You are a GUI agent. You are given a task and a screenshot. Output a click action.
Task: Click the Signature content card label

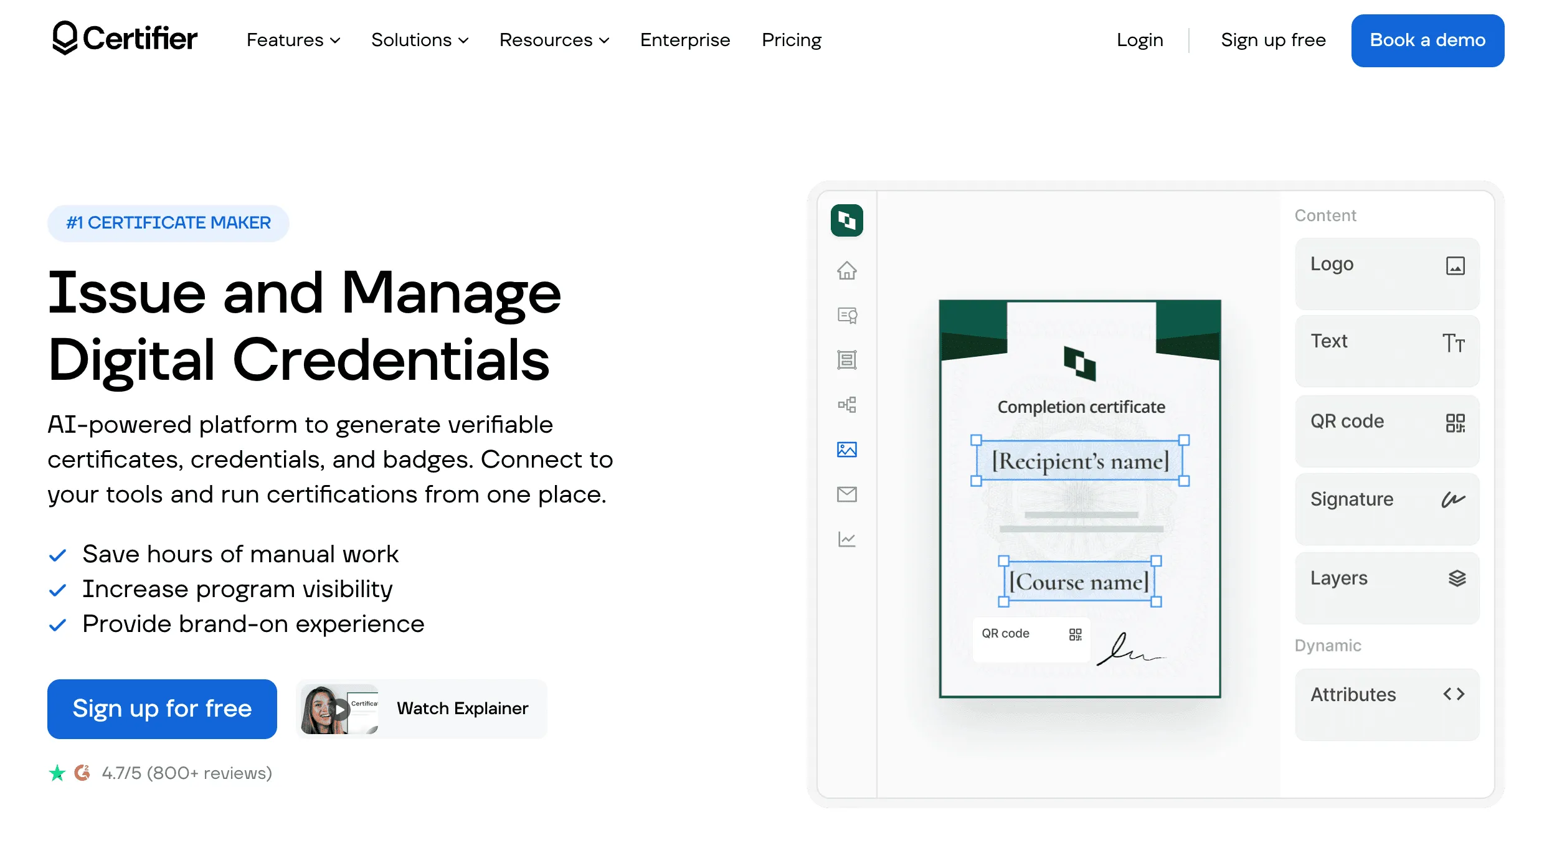point(1351,499)
